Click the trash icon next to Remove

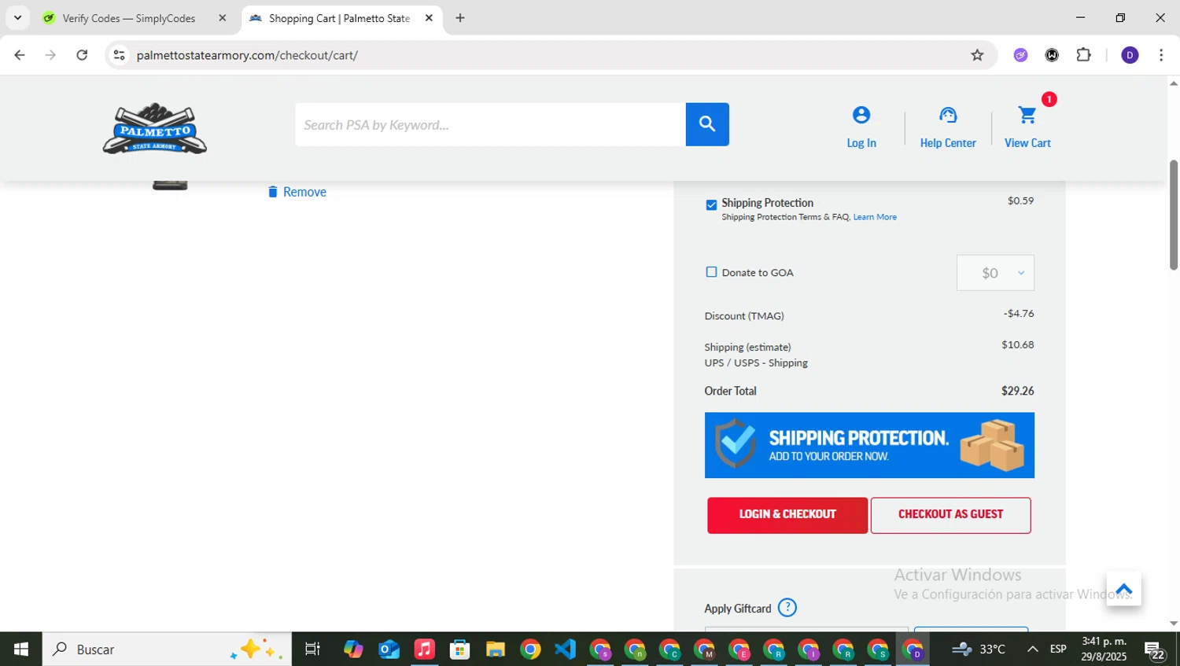273,192
